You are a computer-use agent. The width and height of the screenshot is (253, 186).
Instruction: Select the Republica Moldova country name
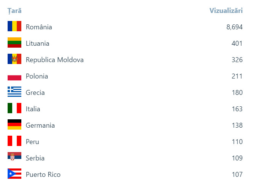(x=54, y=60)
